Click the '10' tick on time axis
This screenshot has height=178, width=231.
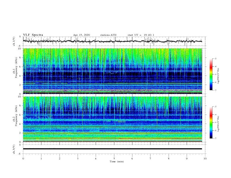[205, 159]
